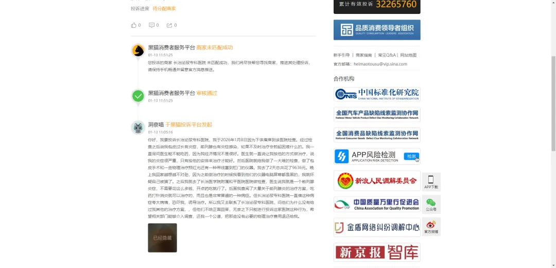Open 洞察喵 user's gray cat avatar
Viewport: 556px width, 268px height.
[x=138, y=127]
